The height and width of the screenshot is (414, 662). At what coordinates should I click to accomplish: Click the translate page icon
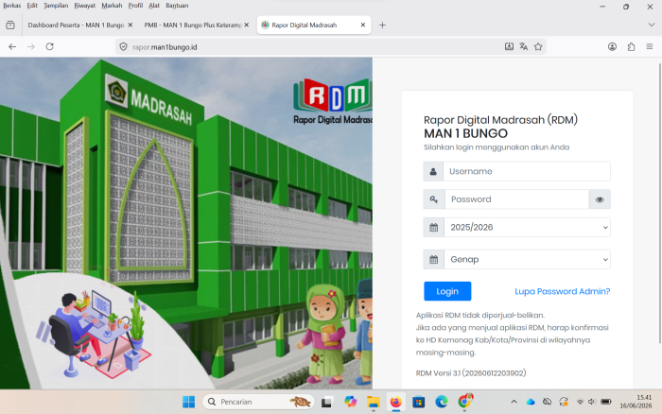point(524,46)
